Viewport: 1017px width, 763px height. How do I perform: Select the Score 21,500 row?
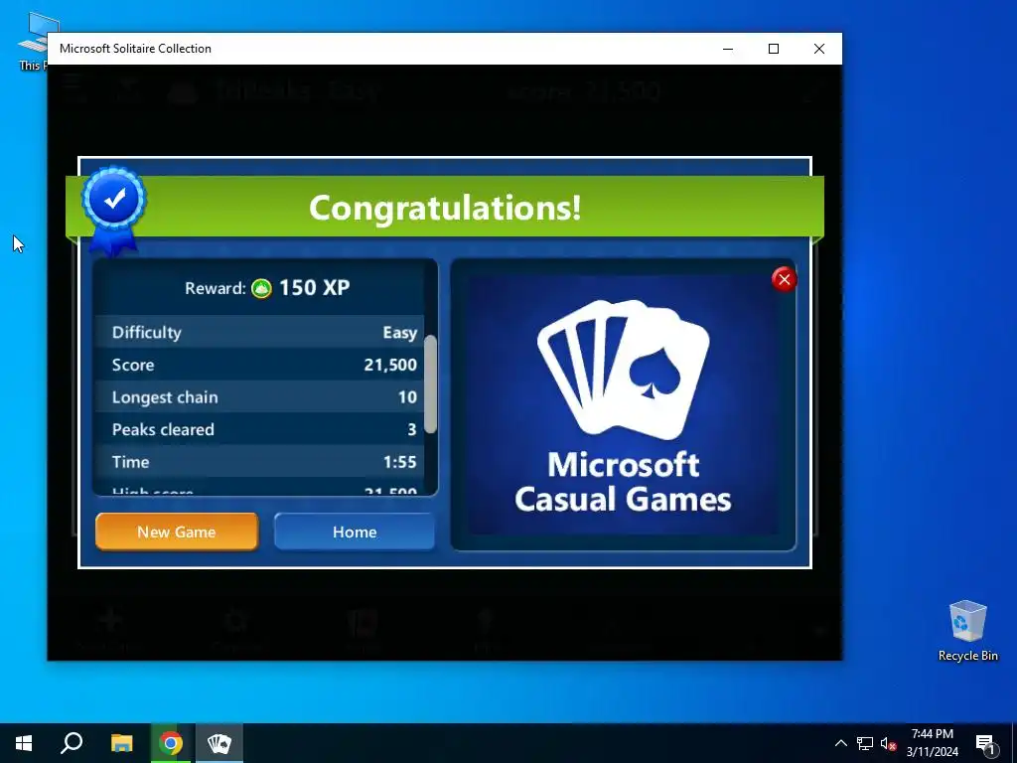259,364
